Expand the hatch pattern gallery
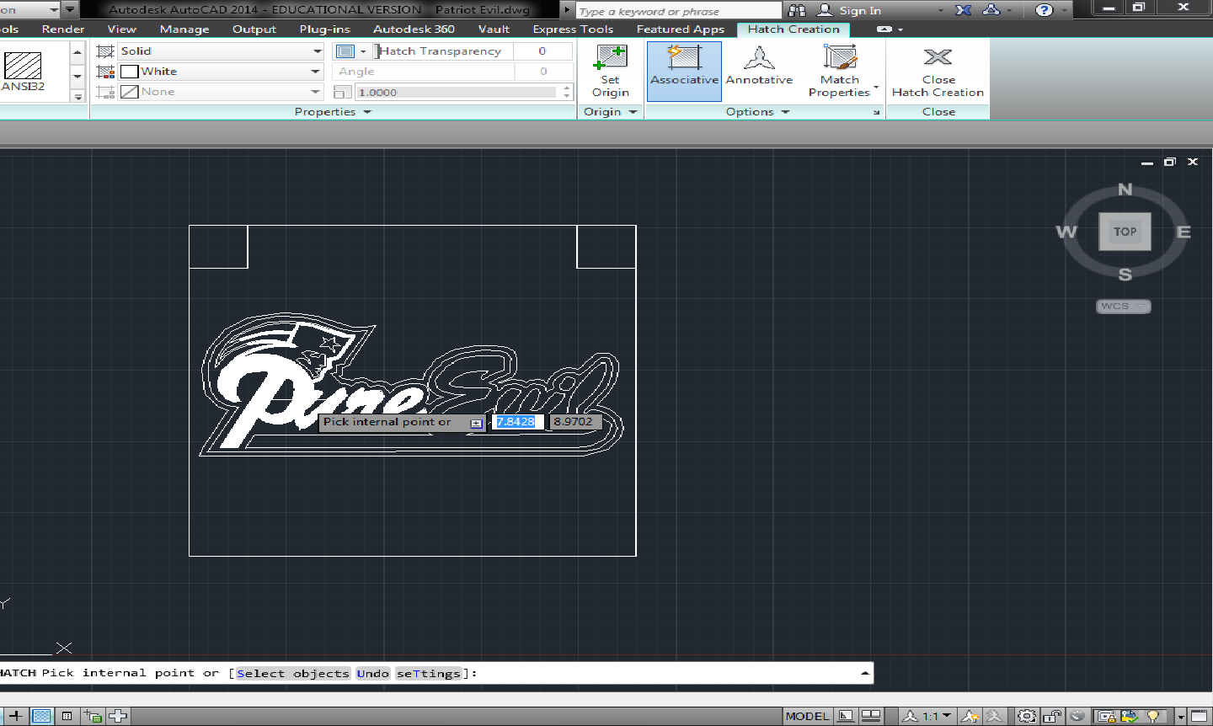The width and height of the screenshot is (1213, 726). tap(77, 96)
